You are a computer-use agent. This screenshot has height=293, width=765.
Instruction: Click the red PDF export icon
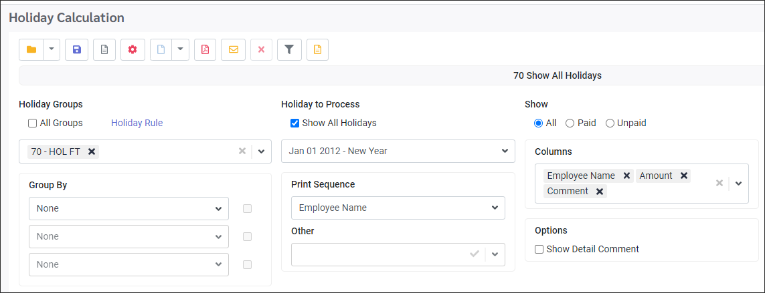coord(205,49)
